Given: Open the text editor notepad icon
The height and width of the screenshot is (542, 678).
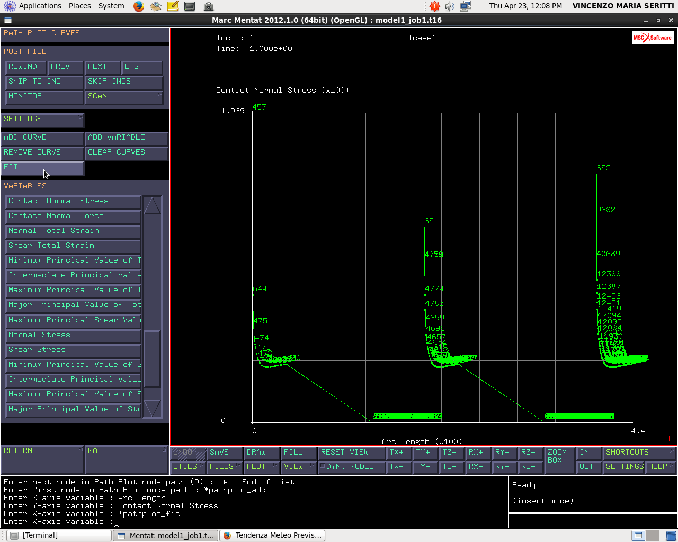Looking at the screenshot, I should [173, 6].
